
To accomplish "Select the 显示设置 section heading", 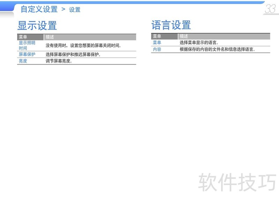I will [37, 25].
